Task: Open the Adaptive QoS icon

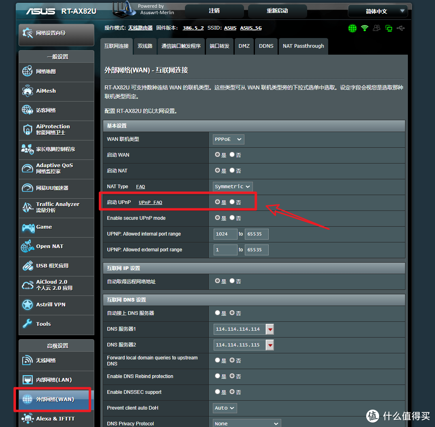Action: [x=28, y=169]
